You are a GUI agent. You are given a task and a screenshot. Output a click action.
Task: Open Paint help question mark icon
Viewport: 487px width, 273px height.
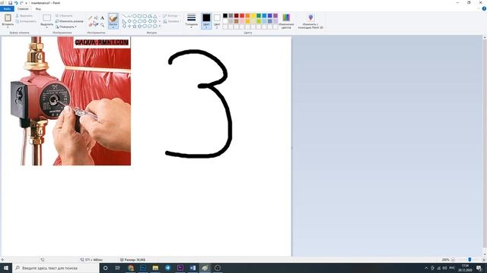[484, 8]
